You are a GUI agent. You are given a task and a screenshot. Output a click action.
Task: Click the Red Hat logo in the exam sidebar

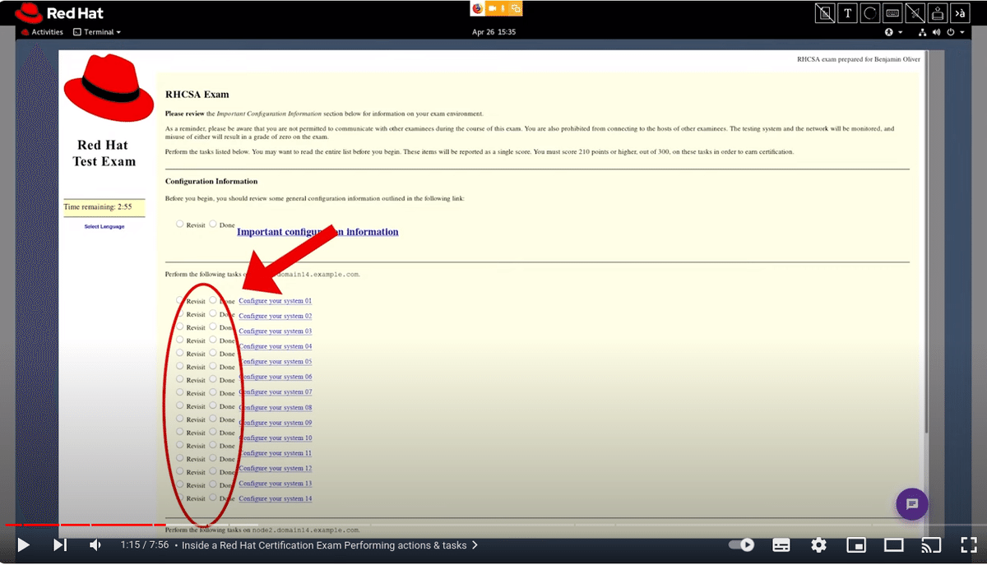[109, 87]
